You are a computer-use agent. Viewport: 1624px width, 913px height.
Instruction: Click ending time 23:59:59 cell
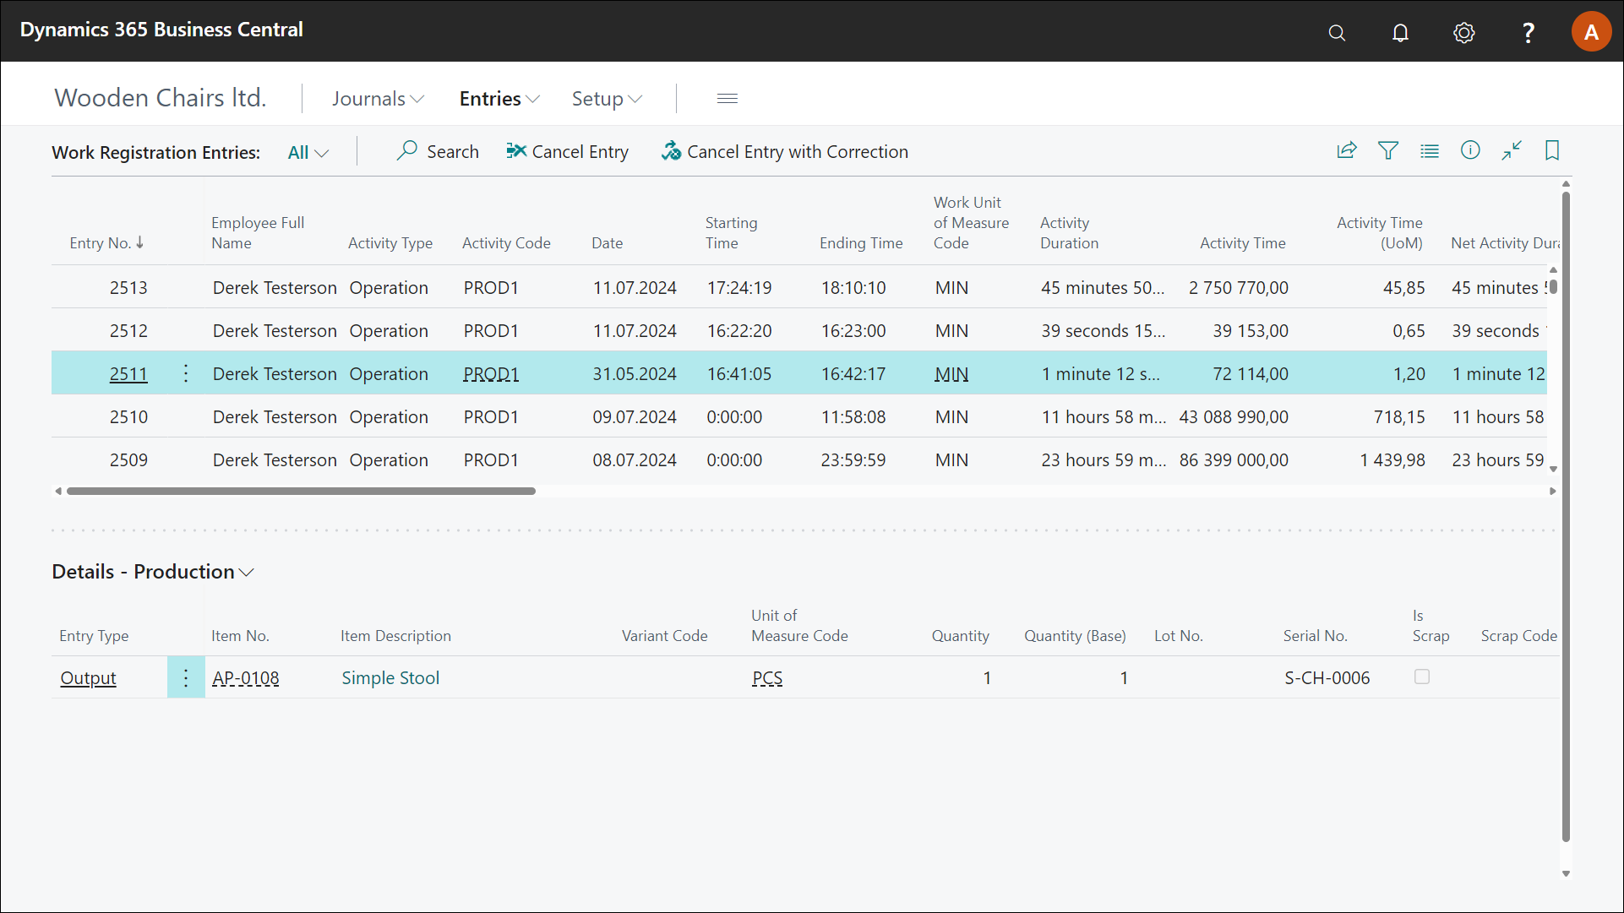tap(853, 460)
